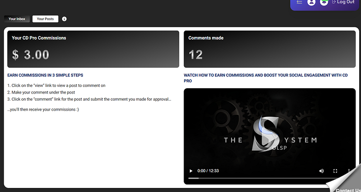Screen dimensions: 361x192
Task: Click the Comments made heading
Action: click(206, 38)
